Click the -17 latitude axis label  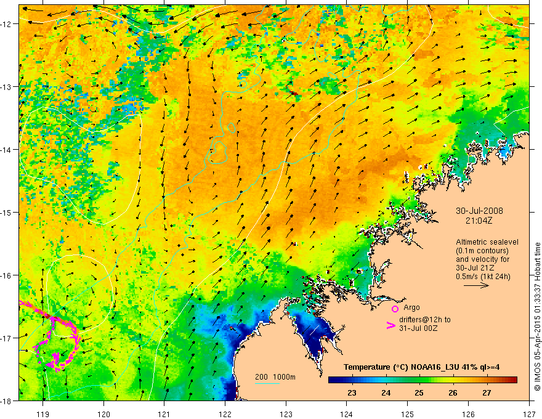(7, 338)
